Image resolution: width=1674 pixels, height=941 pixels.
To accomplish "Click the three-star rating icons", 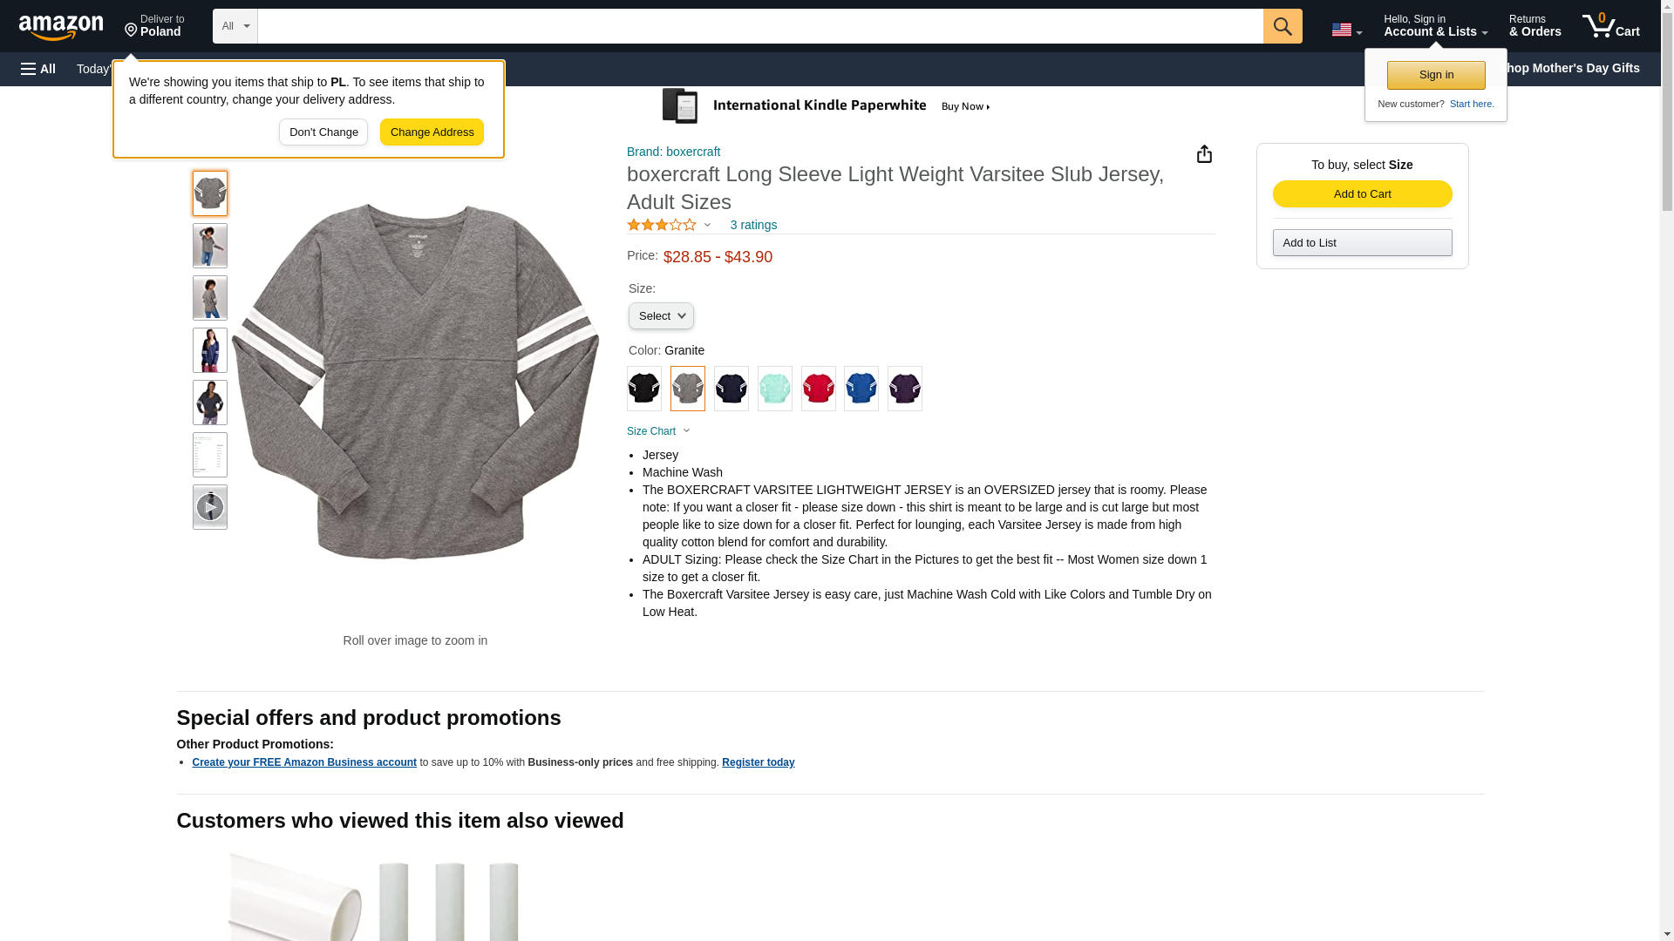I will tap(662, 225).
